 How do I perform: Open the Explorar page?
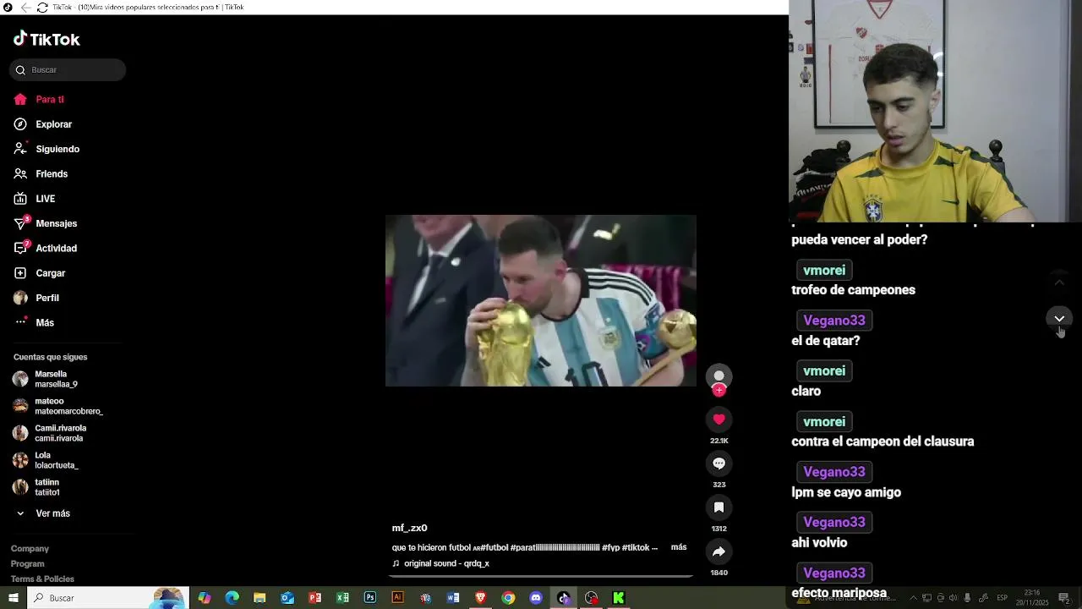click(43, 124)
